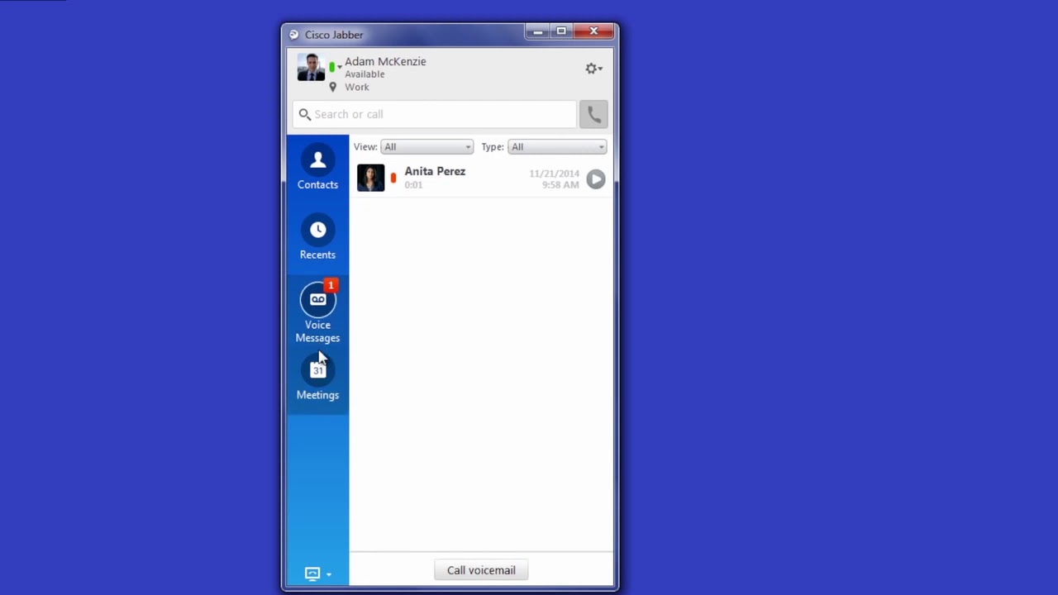
Task: Click the red unread voicemail badge
Action: point(331,285)
